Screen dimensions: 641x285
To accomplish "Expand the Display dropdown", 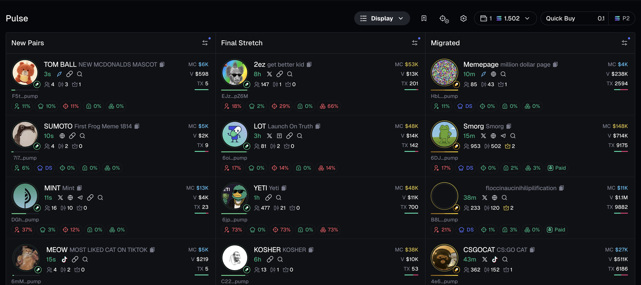I will click(382, 18).
